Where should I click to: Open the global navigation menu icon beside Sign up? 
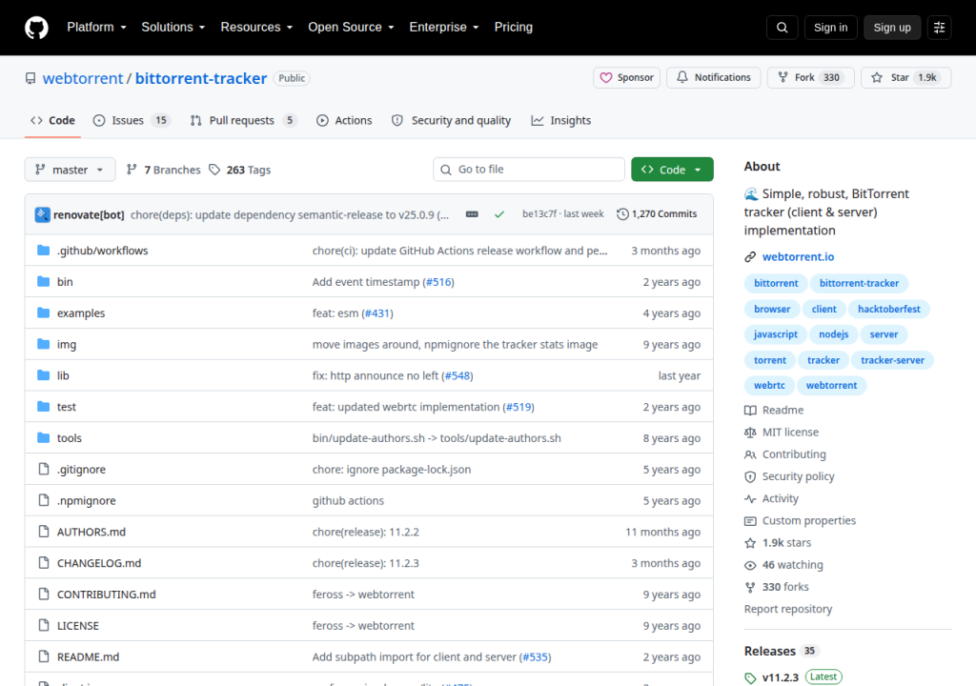939,28
